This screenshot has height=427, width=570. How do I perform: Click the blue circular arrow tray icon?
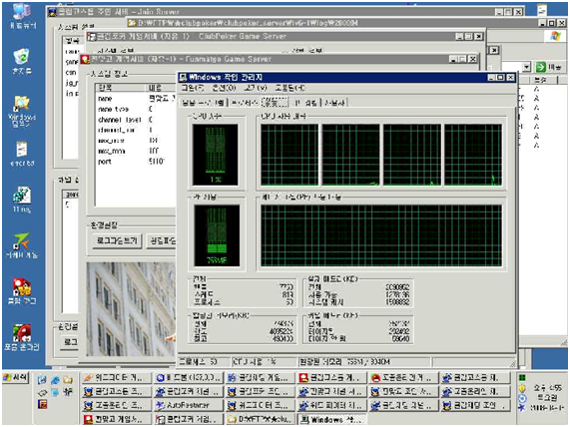(x=522, y=398)
